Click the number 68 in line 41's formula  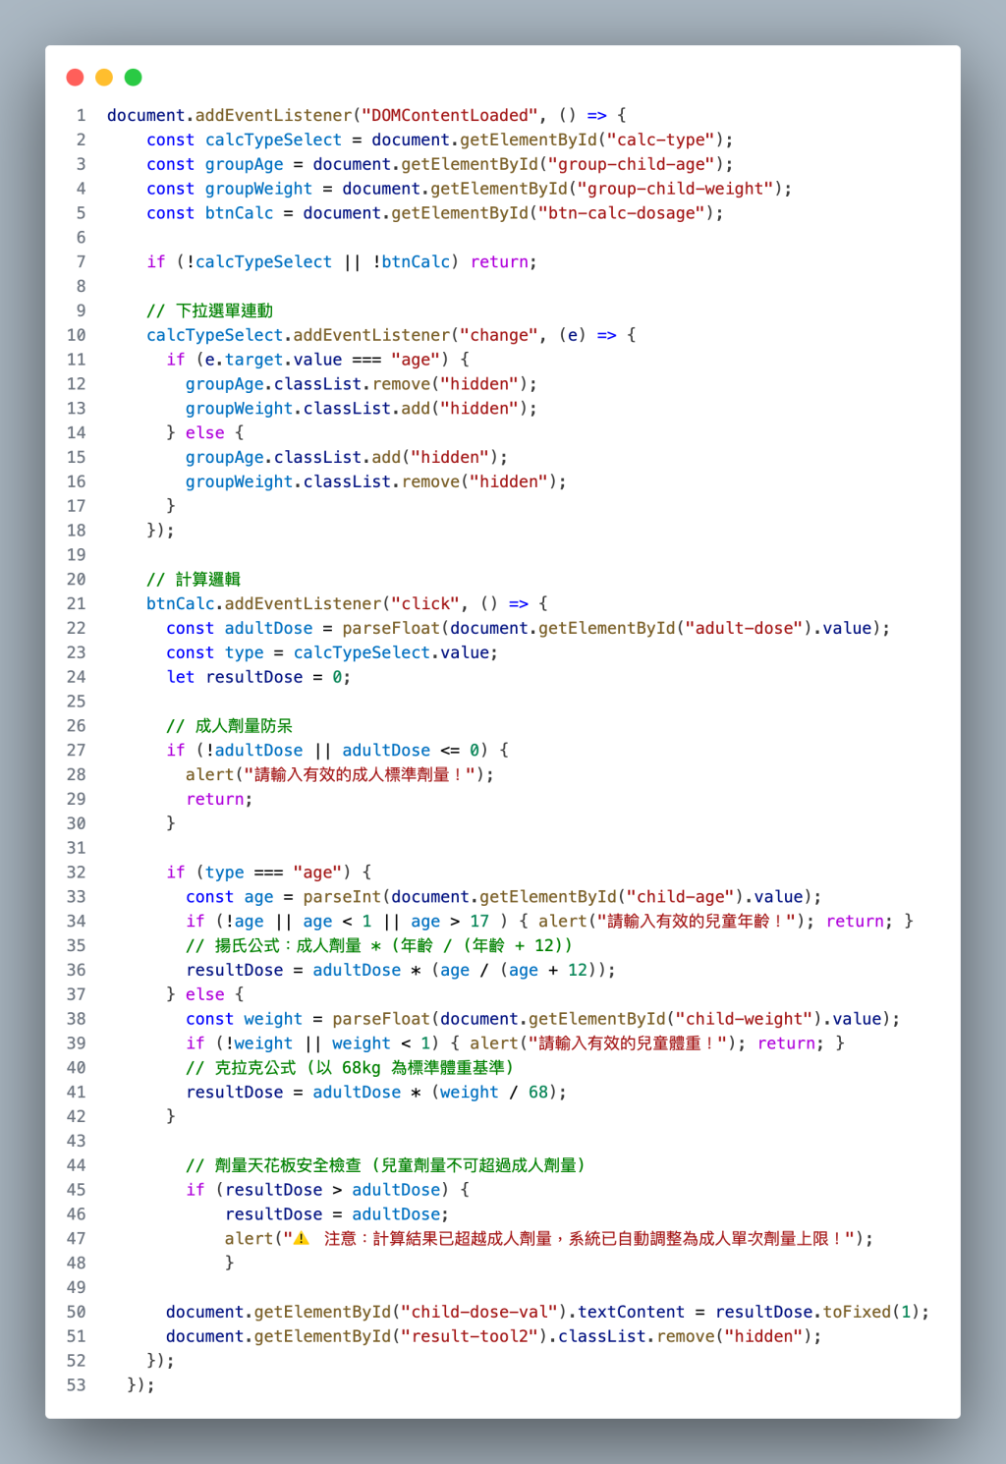pyautogui.click(x=538, y=1093)
